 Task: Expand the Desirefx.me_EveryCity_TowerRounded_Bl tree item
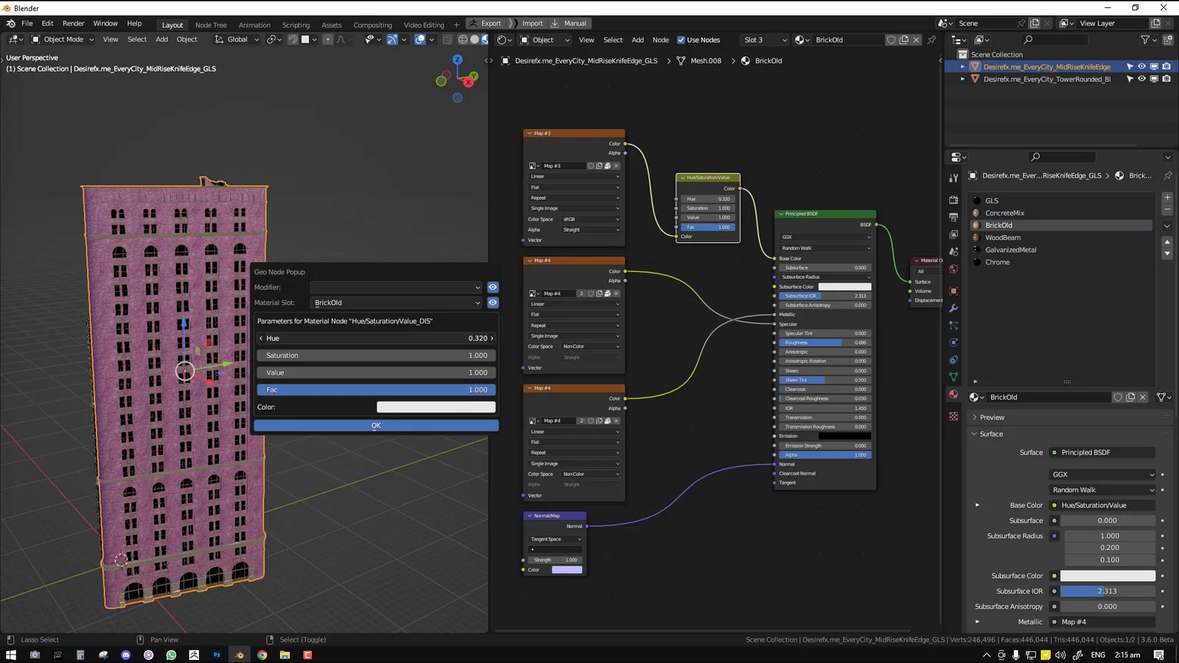[962, 78]
